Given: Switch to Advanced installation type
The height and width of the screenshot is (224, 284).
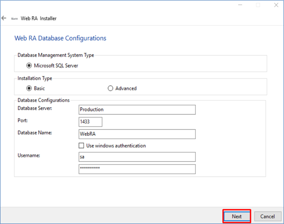Looking at the screenshot, I should 110,88.
